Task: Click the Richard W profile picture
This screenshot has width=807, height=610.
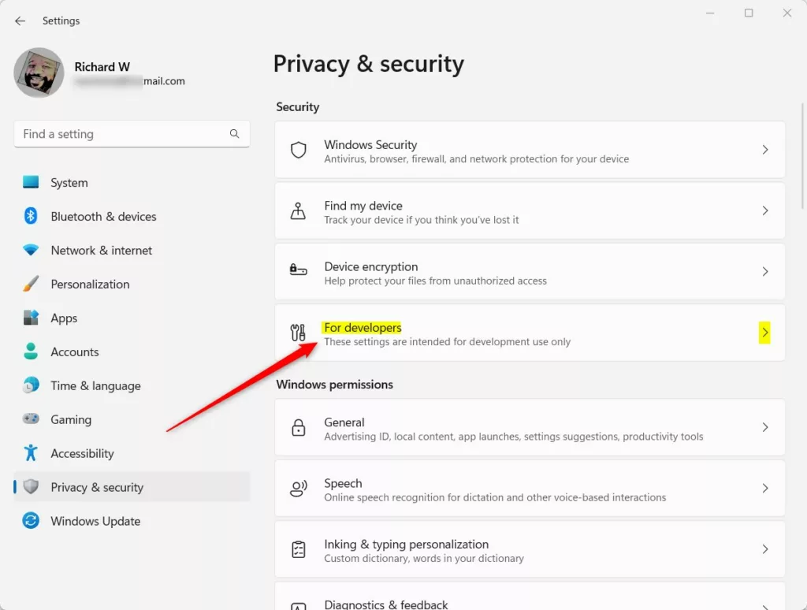Action: (39, 73)
